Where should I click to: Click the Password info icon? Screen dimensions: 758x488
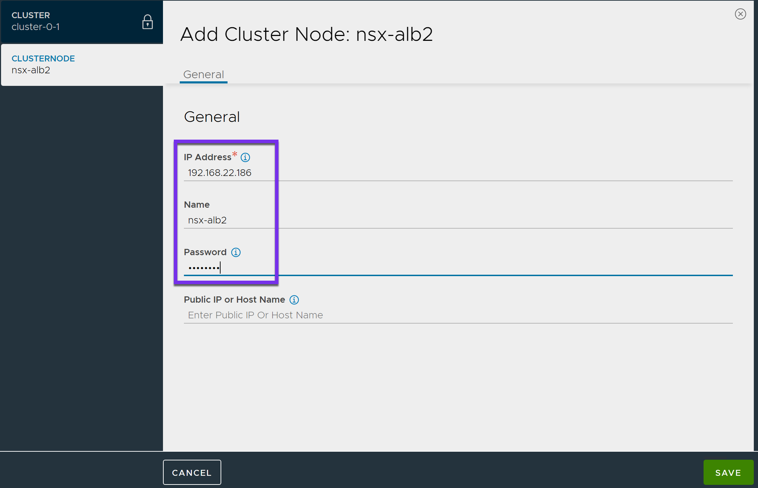[236, 252]
